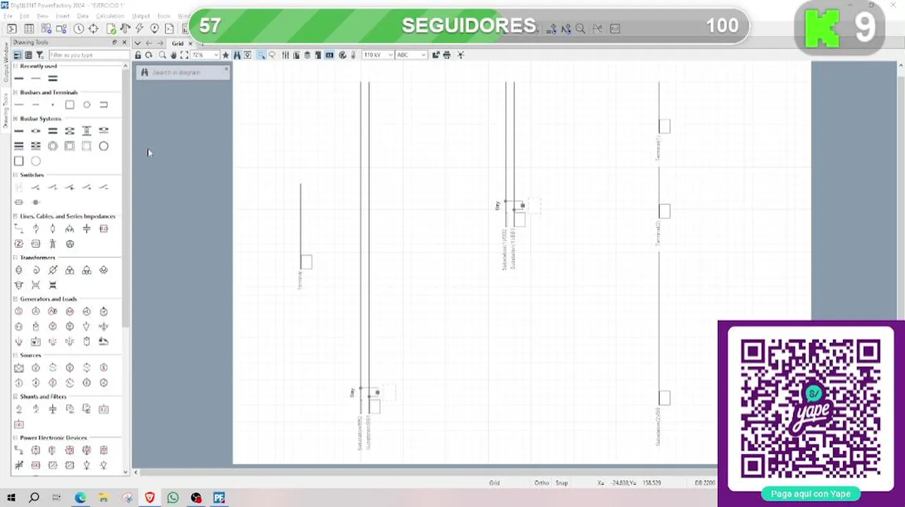Click the print diagram icon

(x=446, y=55)
